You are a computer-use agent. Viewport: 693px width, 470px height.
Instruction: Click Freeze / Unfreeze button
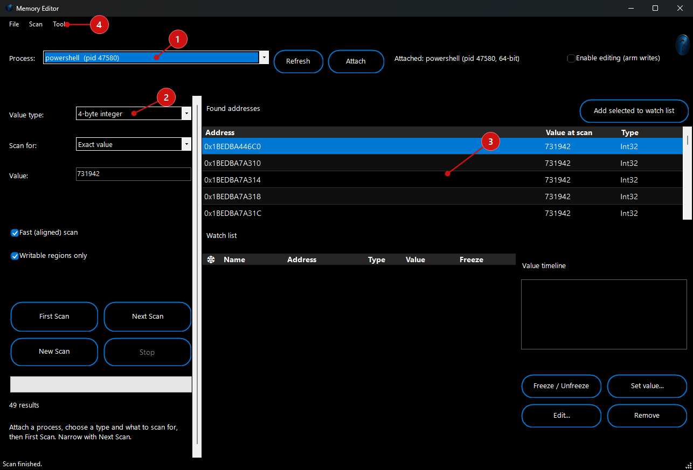pyautogui.click(x=561, y=386)
